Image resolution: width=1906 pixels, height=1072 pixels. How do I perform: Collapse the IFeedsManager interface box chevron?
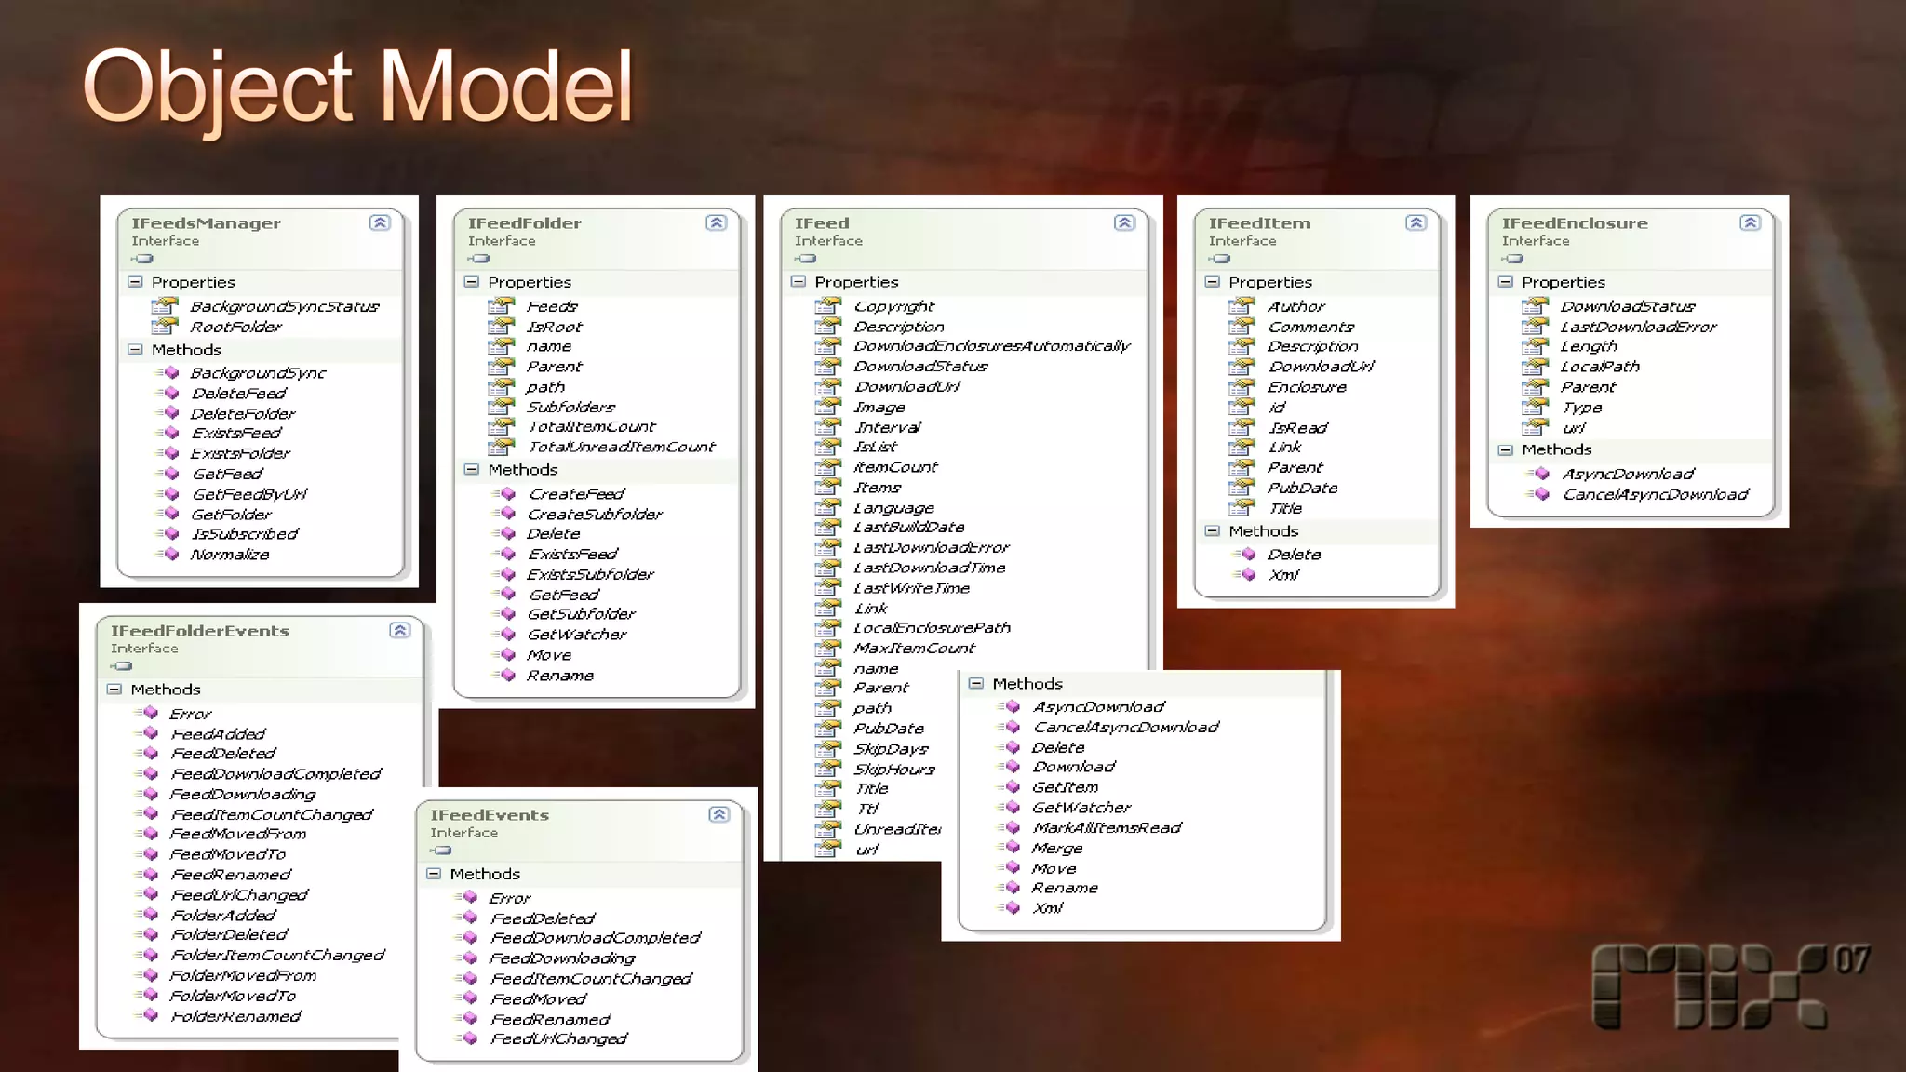pos(380,222)
